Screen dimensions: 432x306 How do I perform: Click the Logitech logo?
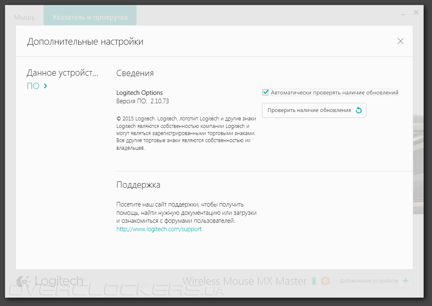click(x=49, y=281)
